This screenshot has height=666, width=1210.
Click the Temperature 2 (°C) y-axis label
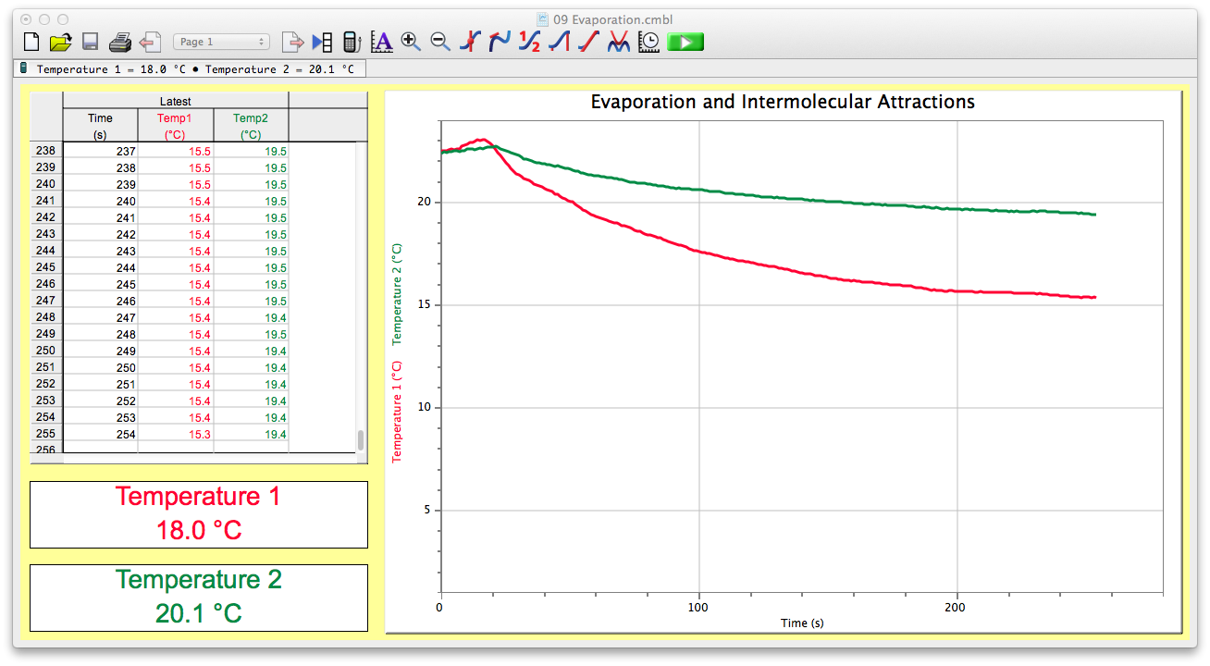pyautogui.click(x=398, y=294)
